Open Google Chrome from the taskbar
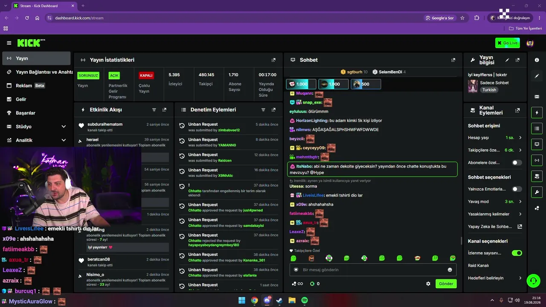 pos(255,300)
